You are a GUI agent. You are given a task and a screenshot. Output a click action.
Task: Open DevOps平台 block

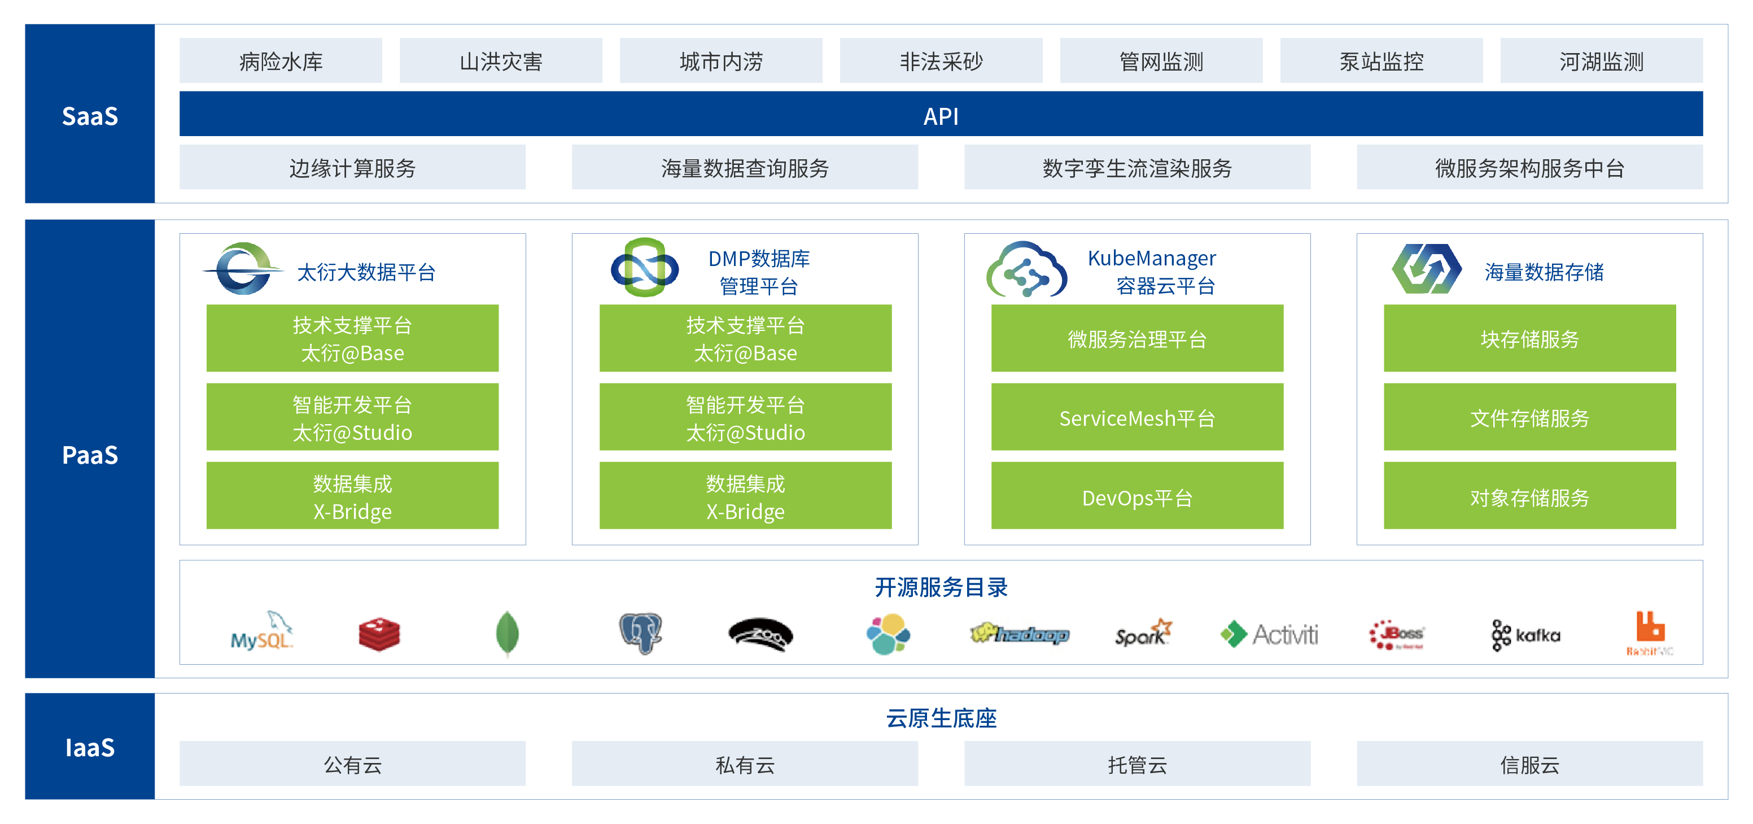click(x=1137, y=496)
